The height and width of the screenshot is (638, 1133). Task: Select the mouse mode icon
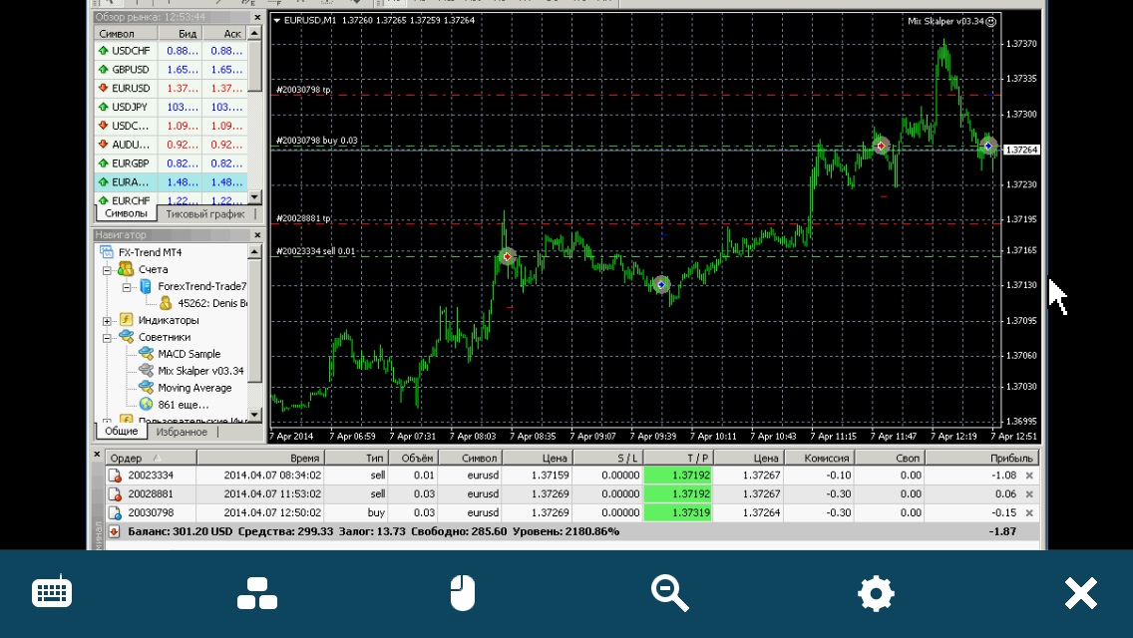[463, 593]
